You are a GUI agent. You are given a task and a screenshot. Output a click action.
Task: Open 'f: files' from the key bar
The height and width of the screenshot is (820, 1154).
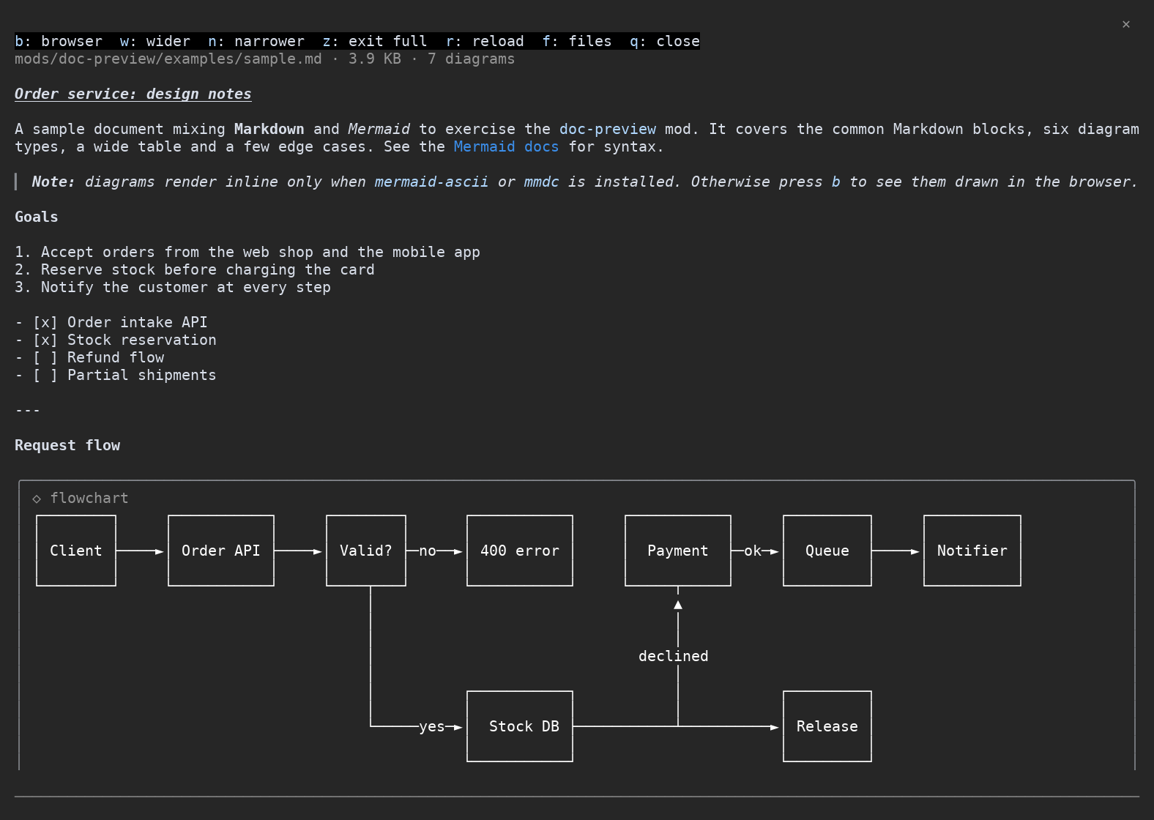(577, 41)
